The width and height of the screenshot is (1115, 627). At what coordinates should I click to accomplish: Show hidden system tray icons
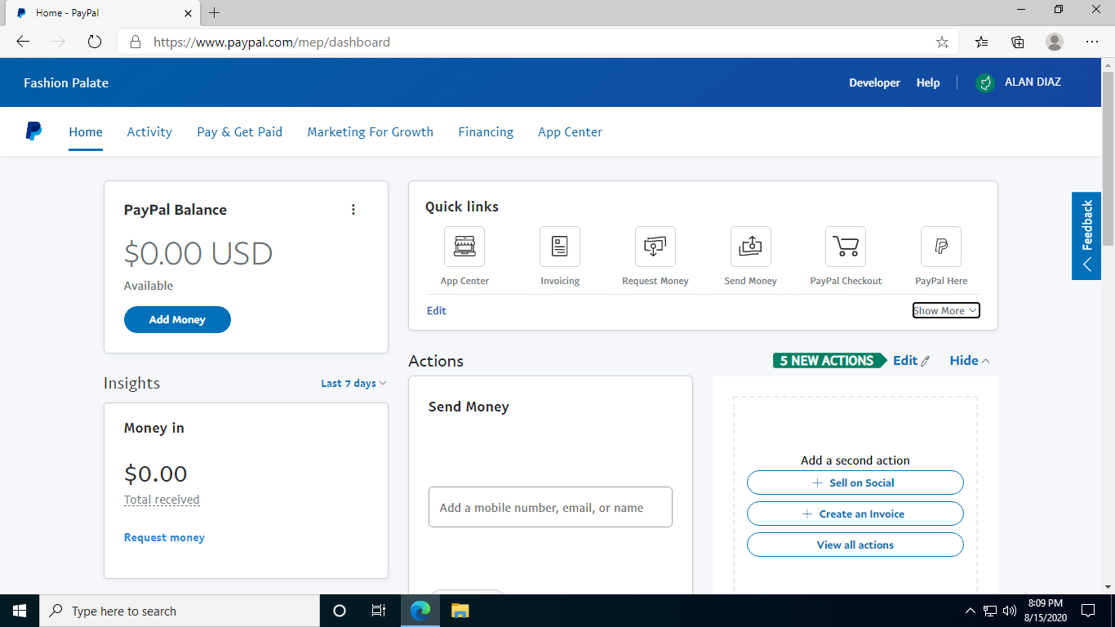pos(970,611)
